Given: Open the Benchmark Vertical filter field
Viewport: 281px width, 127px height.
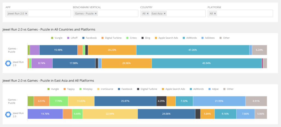Looking at the screenshot, I should (x=106, y=13).
